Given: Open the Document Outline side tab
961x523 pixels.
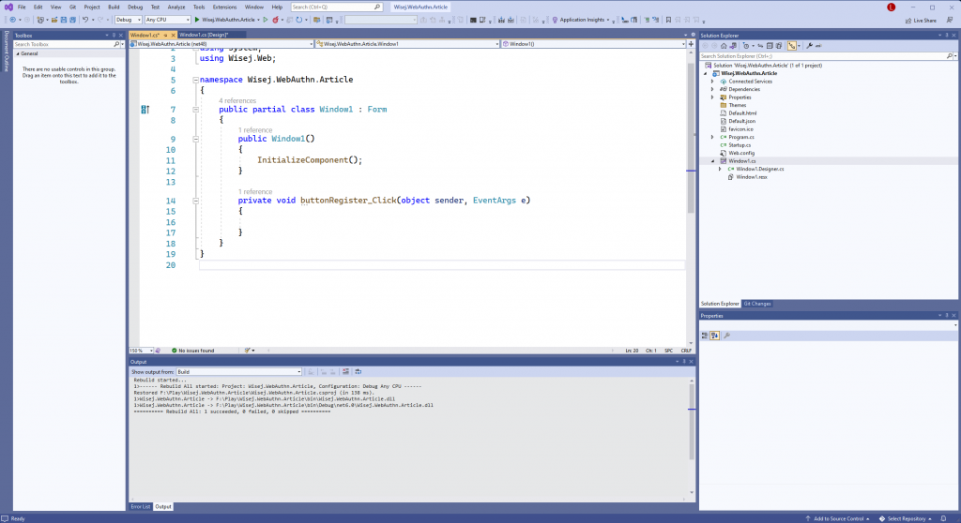Looking at the screenshot, I should pyautogui.click(x=7, y=52).
